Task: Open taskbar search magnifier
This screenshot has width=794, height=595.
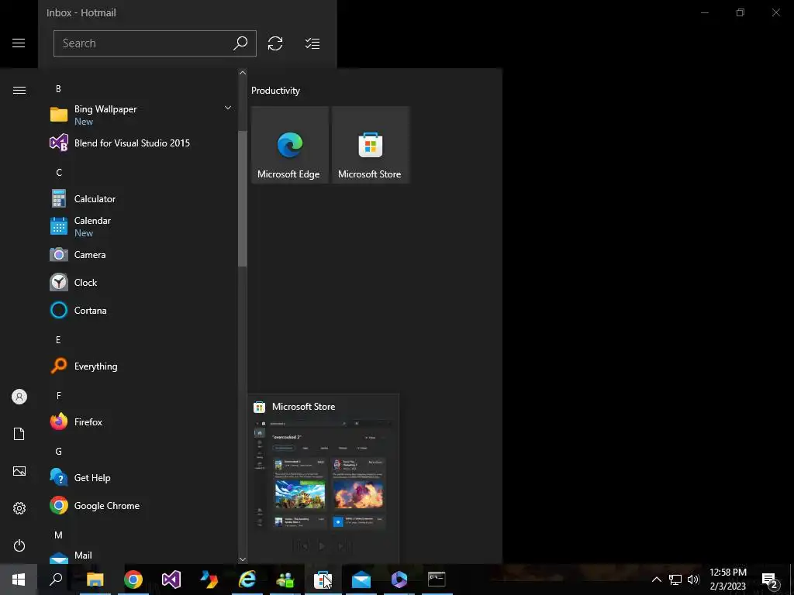Action: click(x=56, y=580)
